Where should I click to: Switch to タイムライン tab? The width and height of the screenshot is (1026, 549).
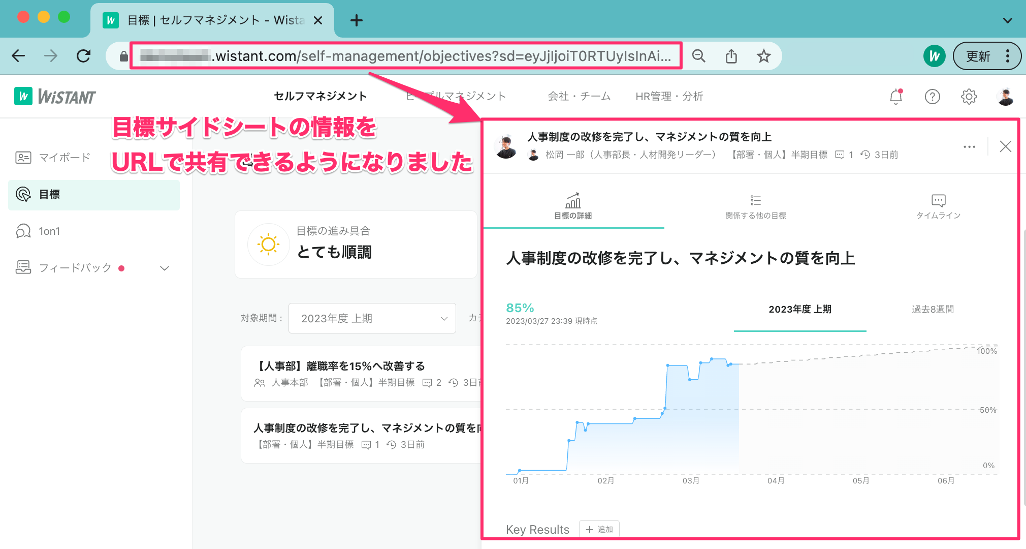click(938, 207)
